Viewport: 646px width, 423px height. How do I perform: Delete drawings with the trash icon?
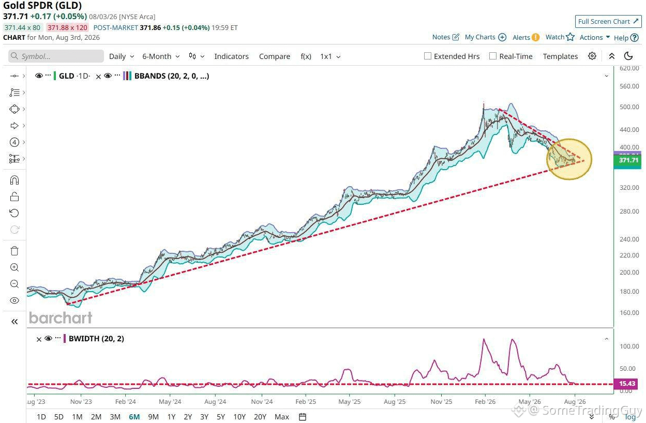(x=14, y=251)
